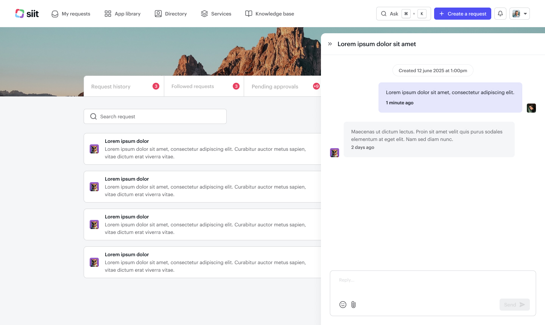Collapse the conversation side panel

point(330,44)
